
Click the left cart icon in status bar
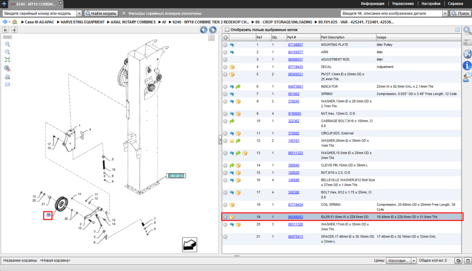[458, 261]
